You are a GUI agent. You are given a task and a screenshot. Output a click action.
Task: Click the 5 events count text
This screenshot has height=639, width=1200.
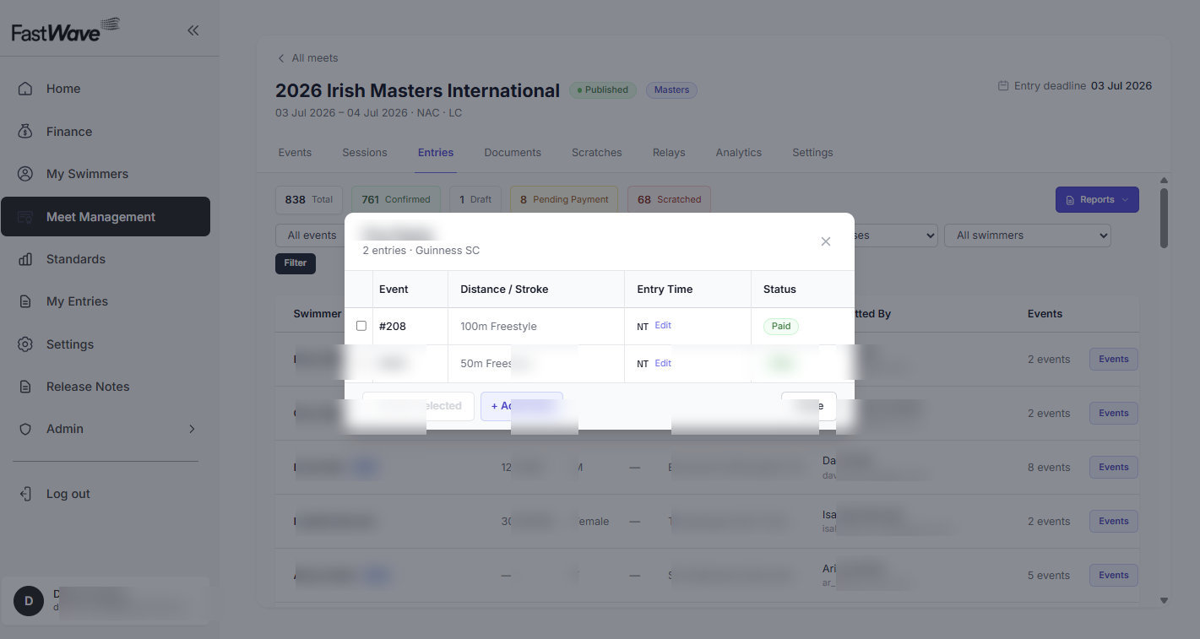(1049, 576)
